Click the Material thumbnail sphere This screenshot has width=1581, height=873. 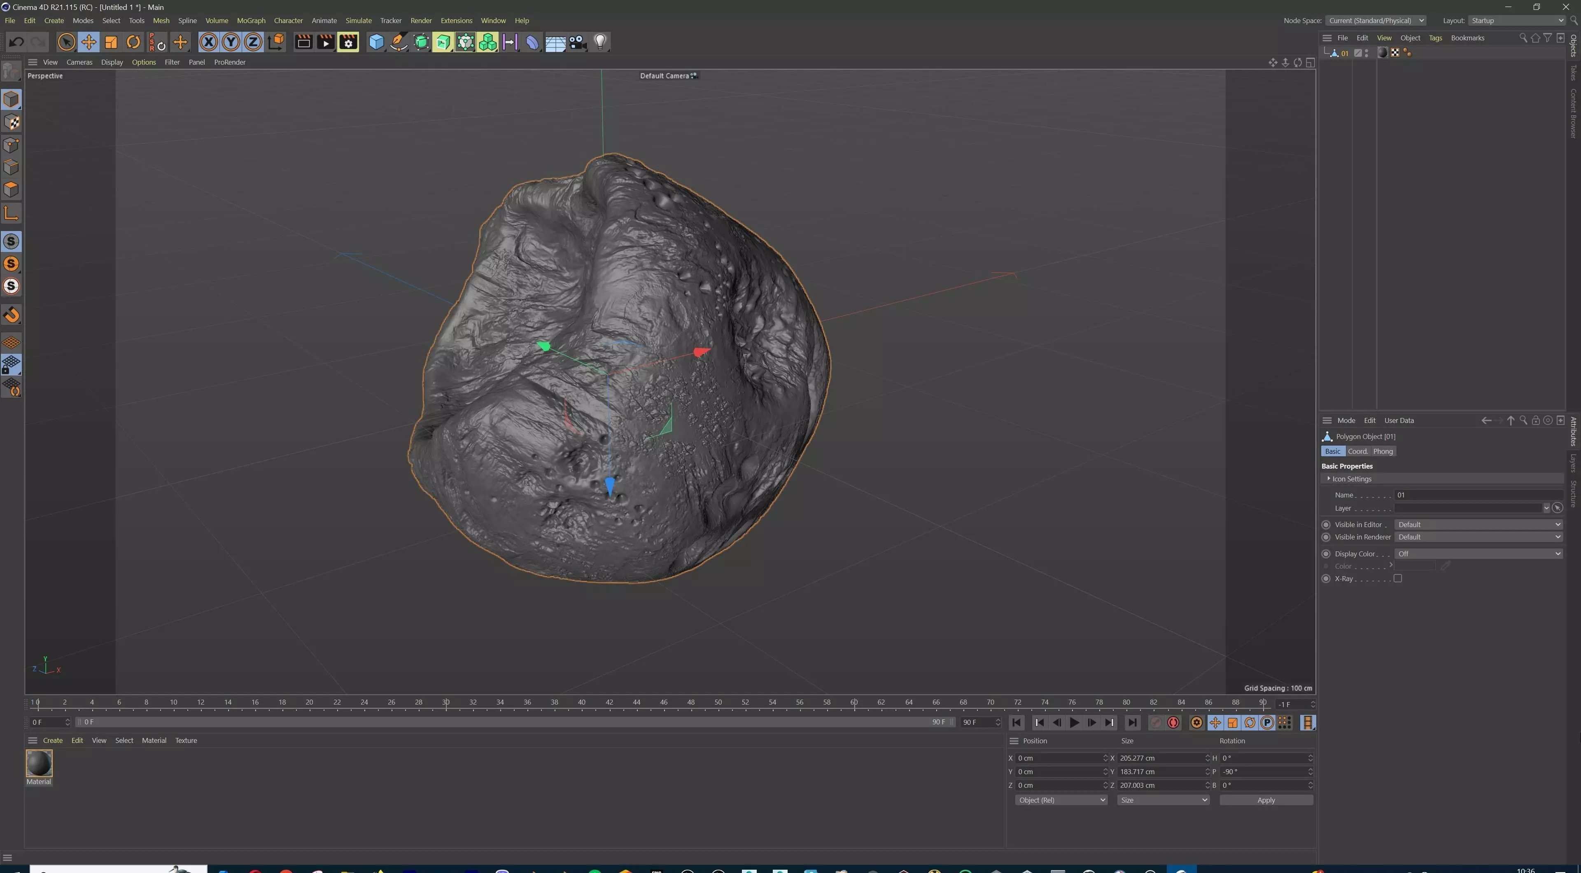(39, 763)
